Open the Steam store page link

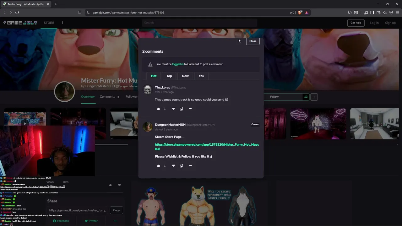pos(207,147)
